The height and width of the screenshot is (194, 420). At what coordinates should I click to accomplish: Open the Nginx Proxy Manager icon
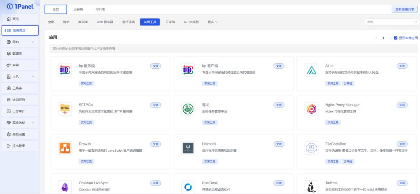coord(311,109)
